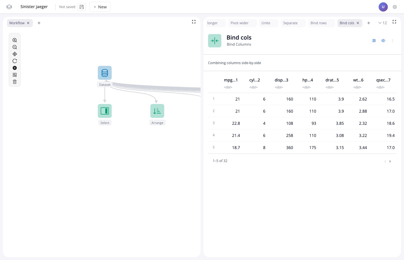Click the refresh icon in the canvas toolbar
Image resolution: width=404 pixels, height=260 pixels.
pos(14,61)
